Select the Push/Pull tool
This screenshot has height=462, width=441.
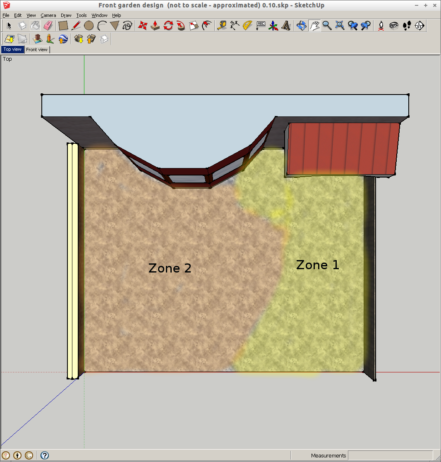(154, 26)
